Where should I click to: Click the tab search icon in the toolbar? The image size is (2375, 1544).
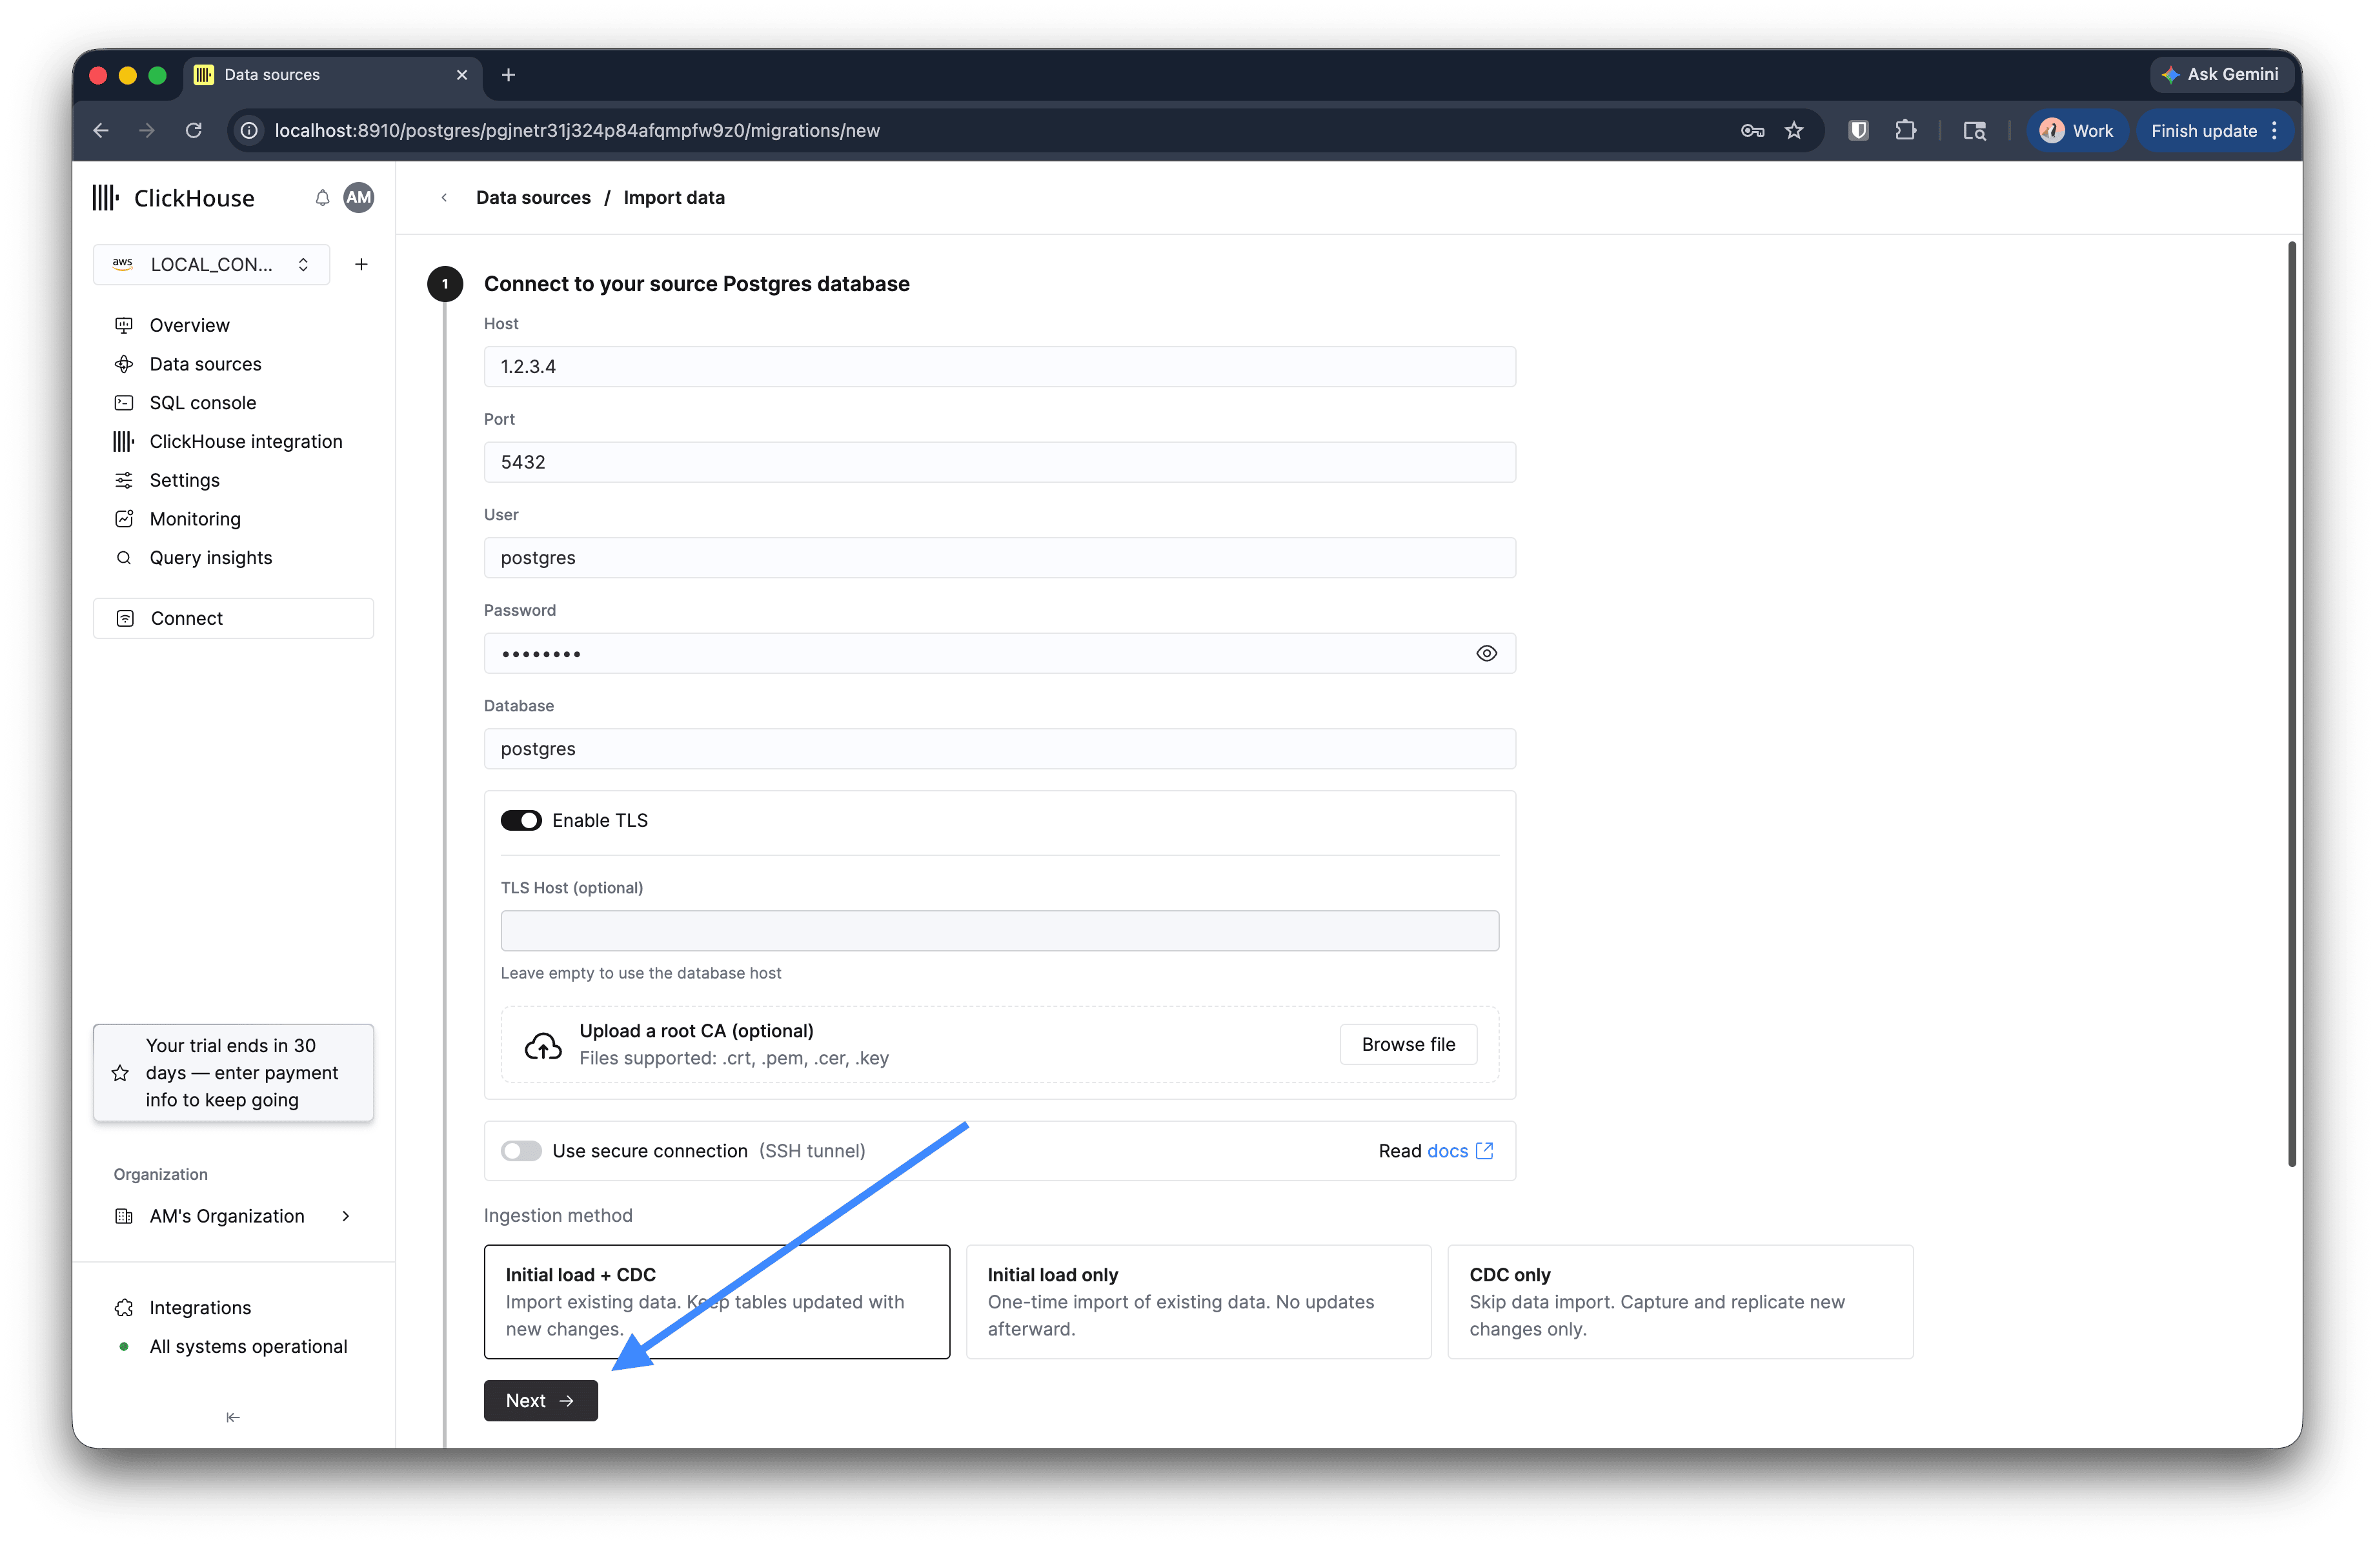[x=1974, y=131]
